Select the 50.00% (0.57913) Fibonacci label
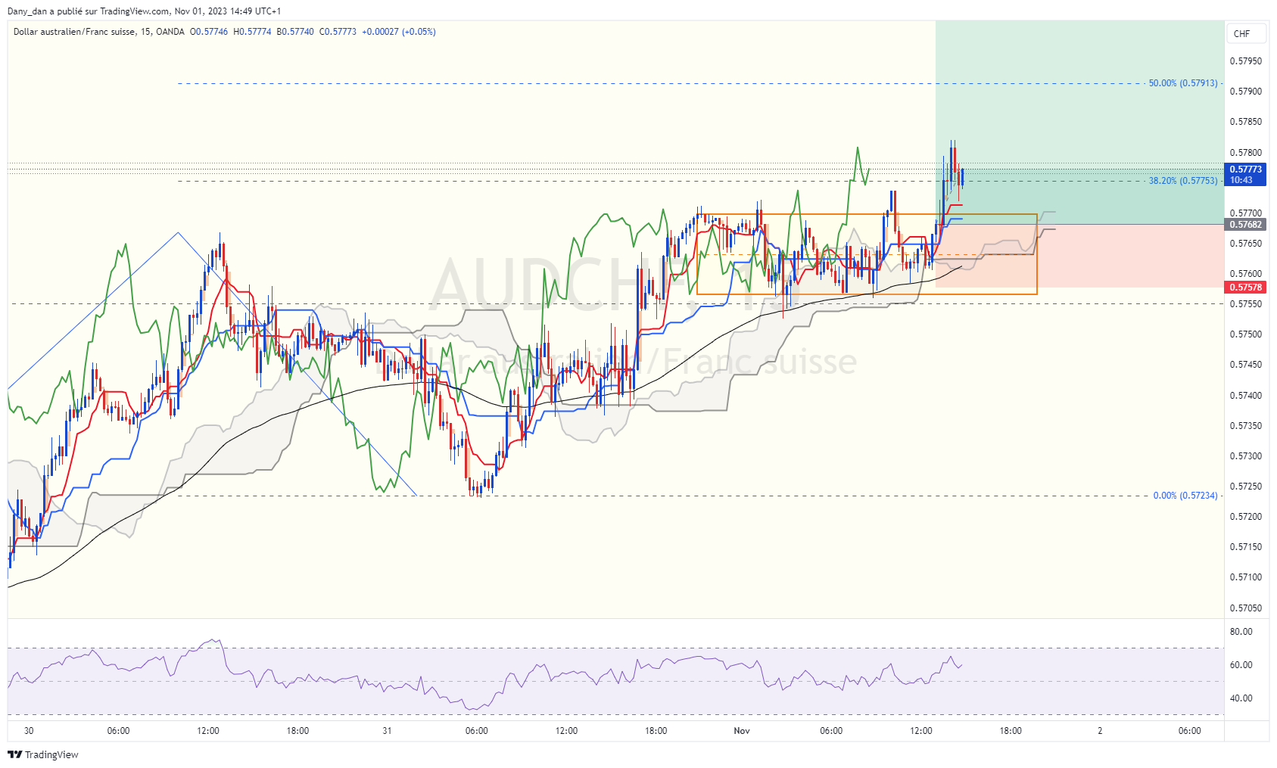This screenshot has height=768, width=1277. [1183, 83]
